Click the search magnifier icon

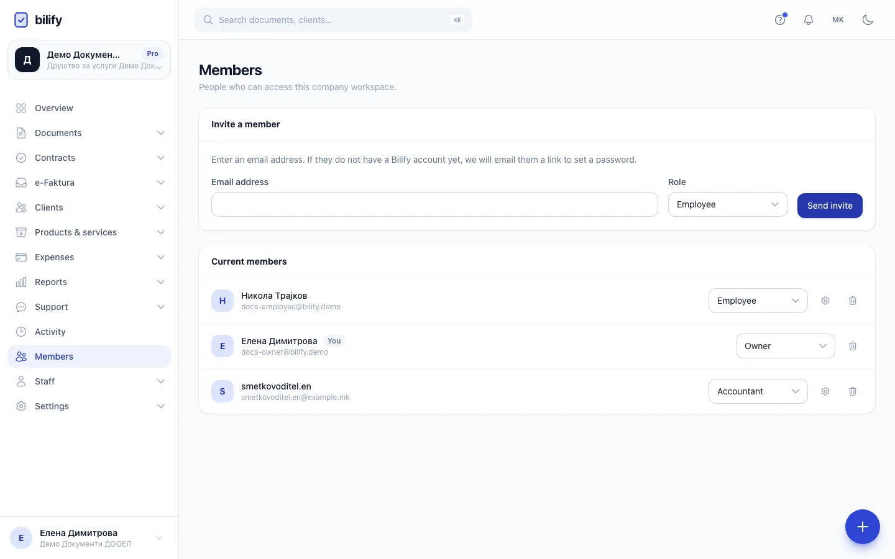point(208,20)
